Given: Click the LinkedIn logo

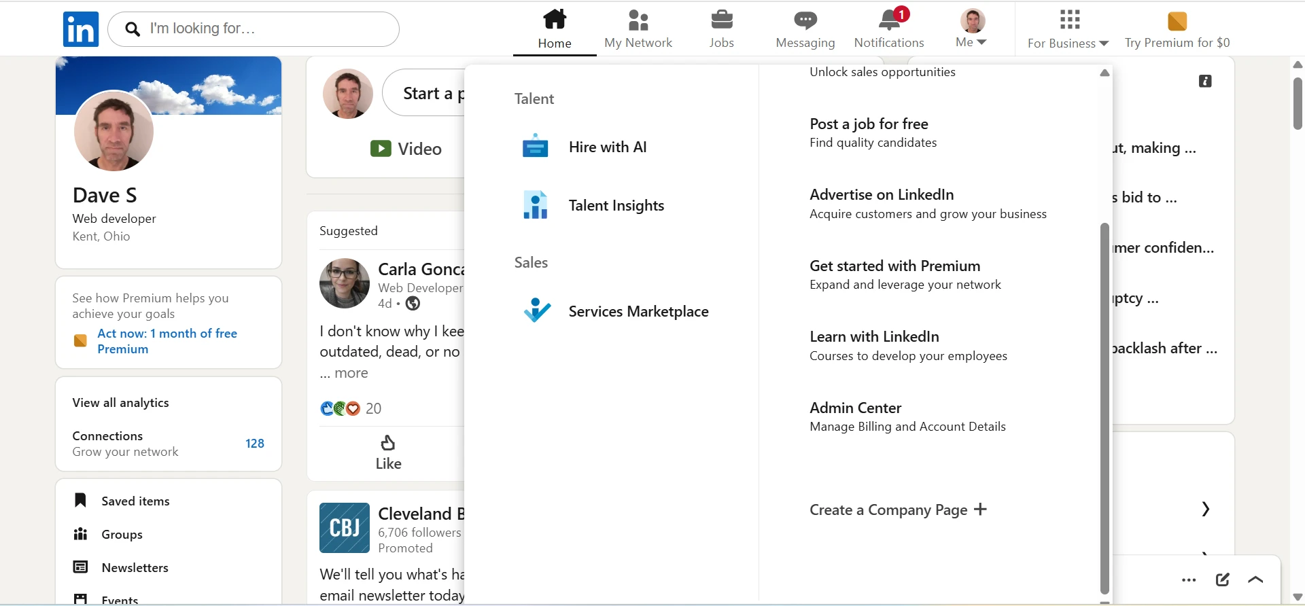Looking at the screenshot, I should tap(81, 29).
